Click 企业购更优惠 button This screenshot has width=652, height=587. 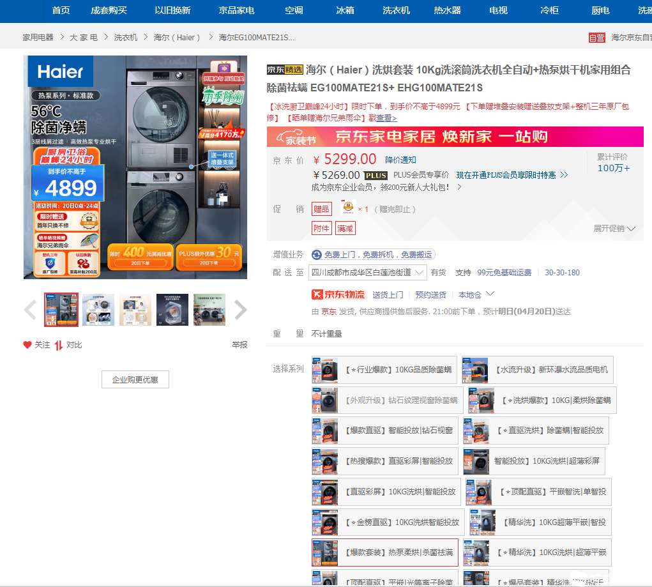tap(135, 379)
